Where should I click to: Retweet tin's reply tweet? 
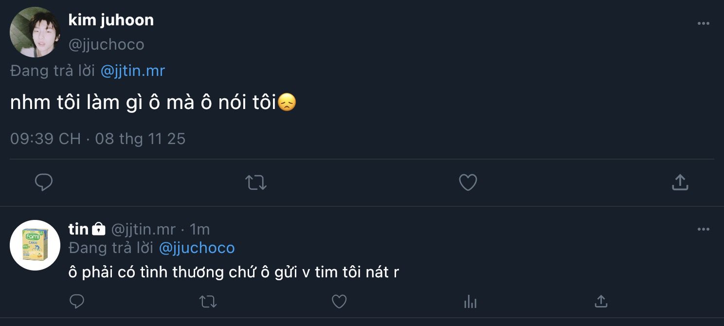[208, 302]
